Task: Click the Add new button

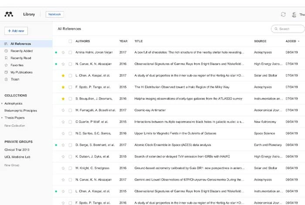Action: pos(16,31)
